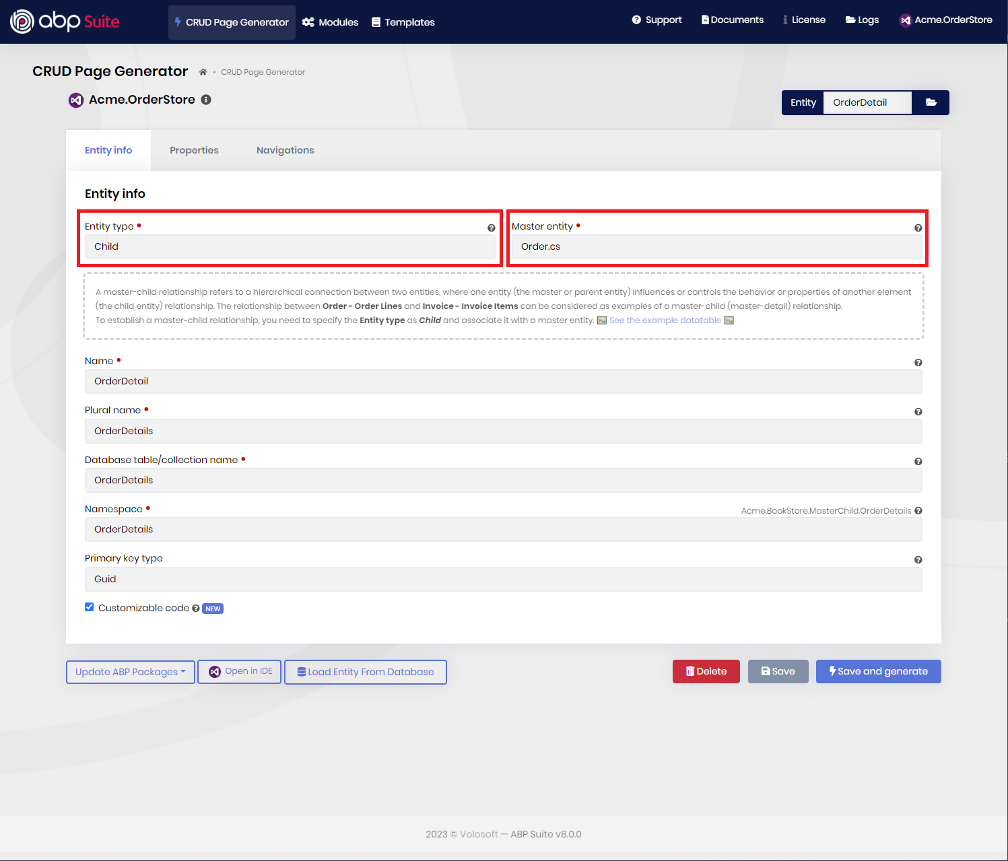Click CRUD Page Generator breadcrumb link
Viewport: 1008px width, 861px height.
tap(263, 72)
